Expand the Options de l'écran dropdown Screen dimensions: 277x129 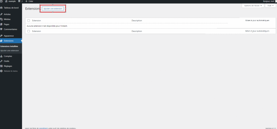pos(253,6)
